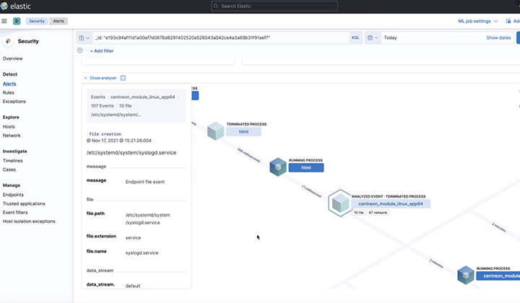Image resolution: width=520 pixels, height=303 pixels.
Task: Select the running centreon_module cube icon
Action: (x=466, y=275)
